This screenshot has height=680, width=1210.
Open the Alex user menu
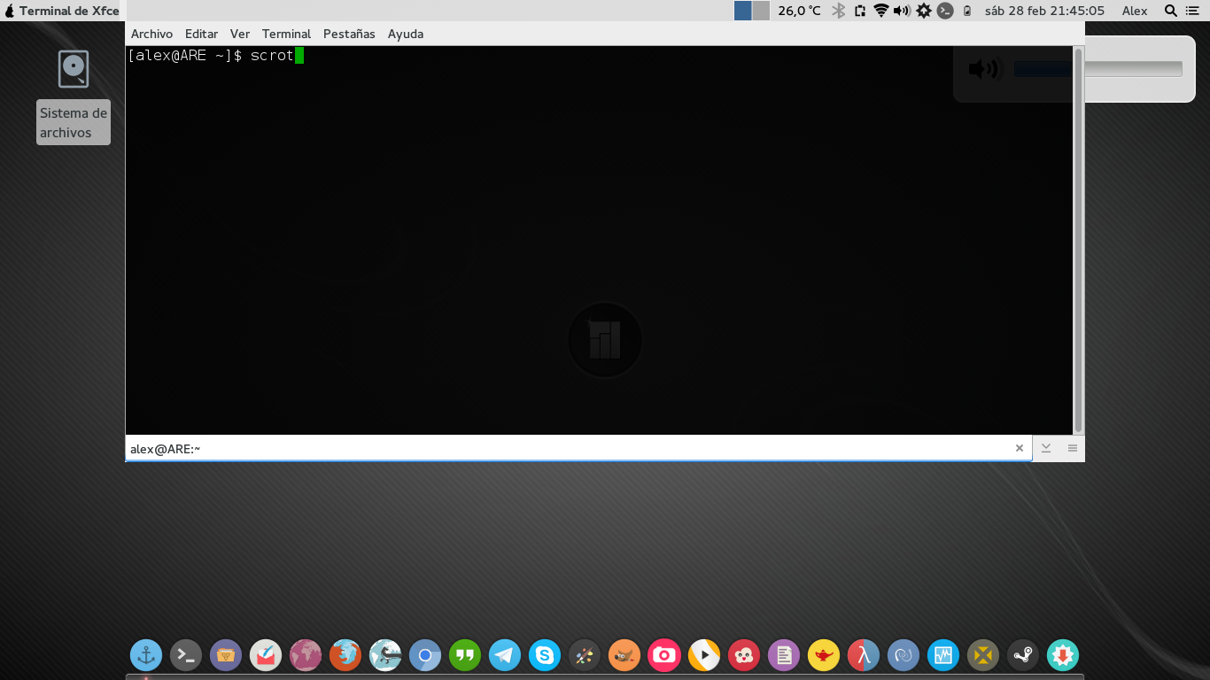point(1134,11)
